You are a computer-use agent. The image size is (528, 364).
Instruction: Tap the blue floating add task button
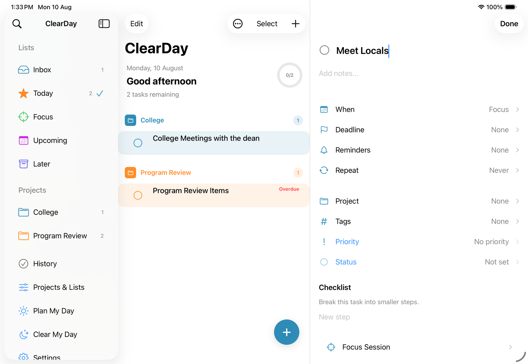286,332
